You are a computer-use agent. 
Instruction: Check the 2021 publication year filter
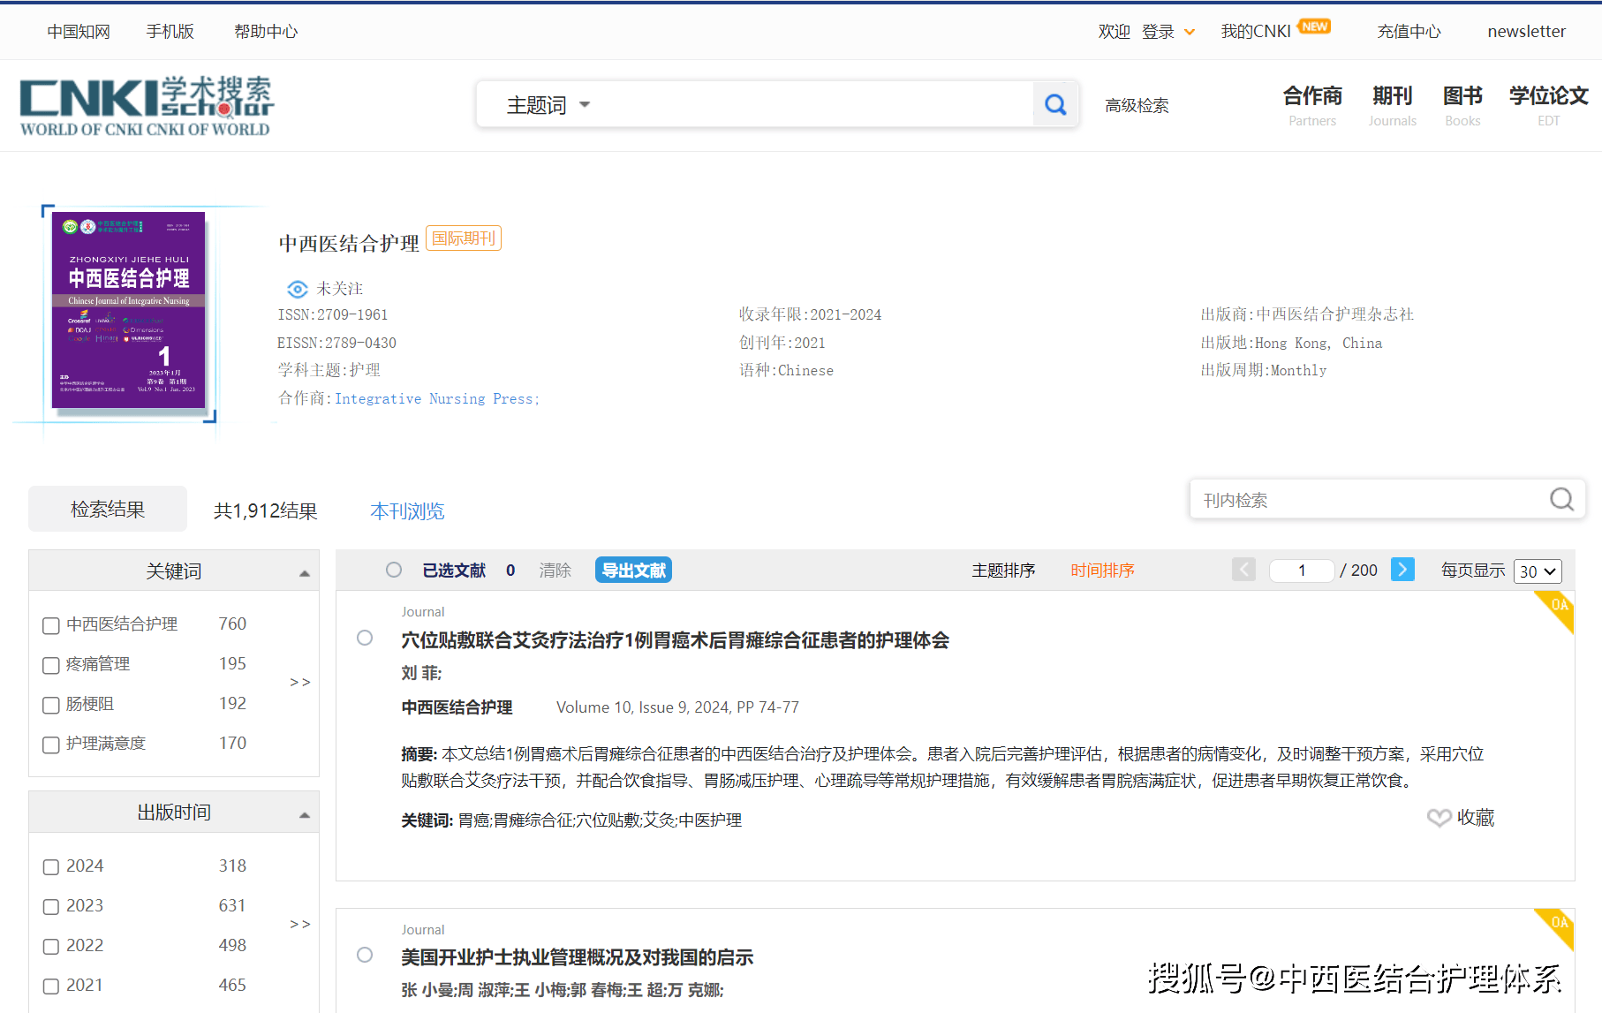[51, 987]
